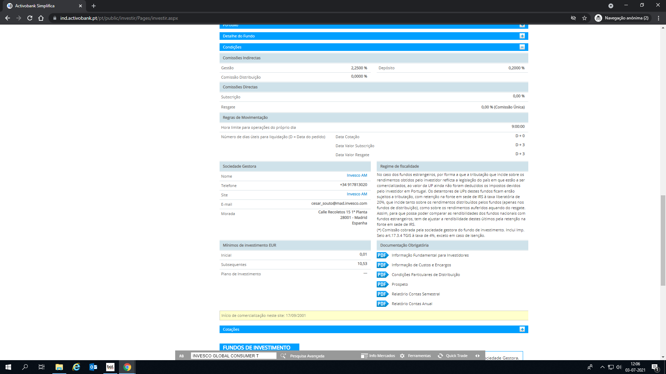Click the page vertical scrollbar thumb
This screenshot has height=374, width=666.
pyautogui.click(x=663, y=240)
